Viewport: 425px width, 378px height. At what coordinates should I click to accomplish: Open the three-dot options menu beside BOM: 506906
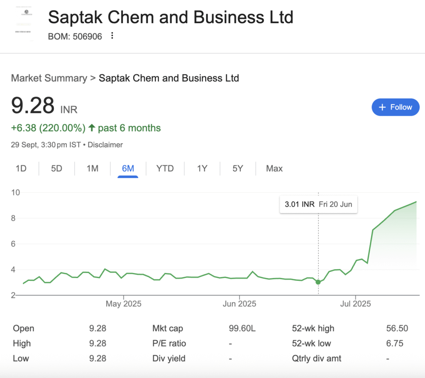pos(112,36)
